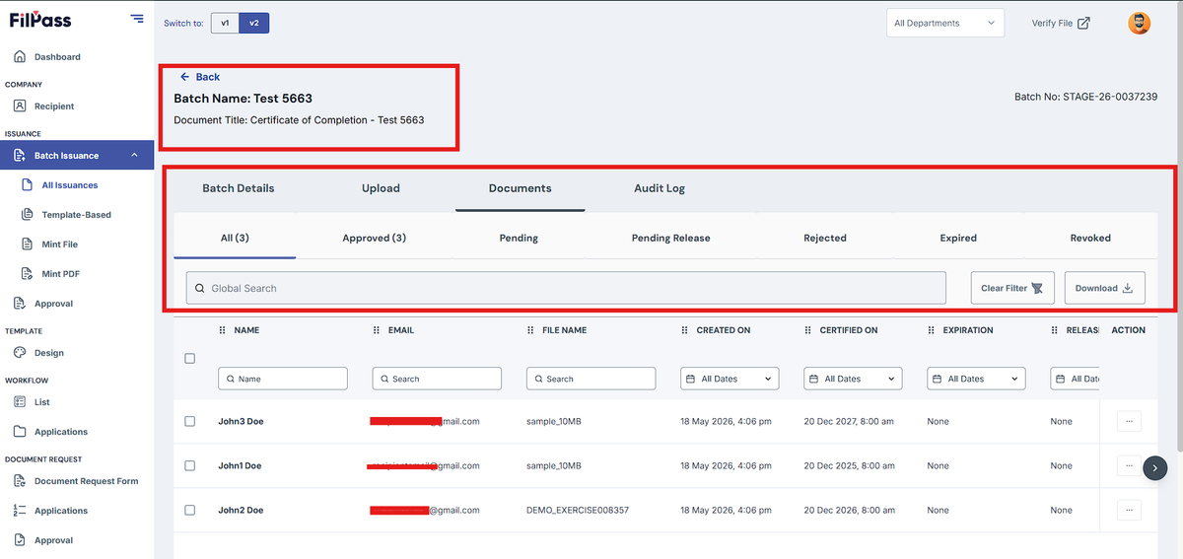Click the FILE NAME column drag handle
The width and height of the screenshot is (1183, 559).
[530, 330]
